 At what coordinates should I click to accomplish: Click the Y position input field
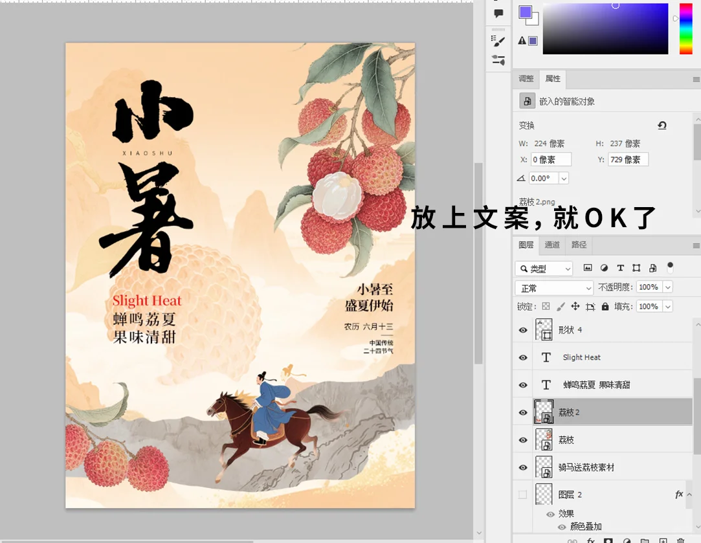[628, 160]
